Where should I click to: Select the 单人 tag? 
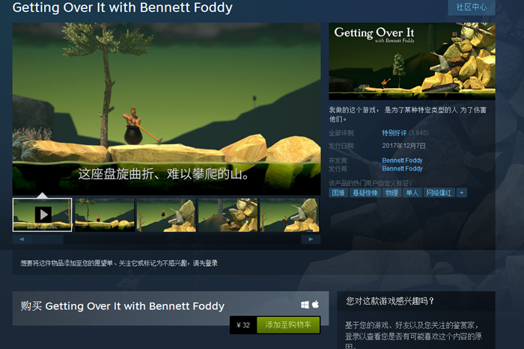pyautogui.click(x=412, y=193)
